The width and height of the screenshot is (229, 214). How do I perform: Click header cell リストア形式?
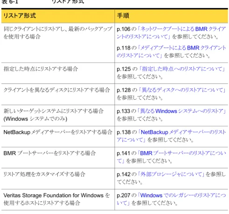[x=58, y=16]
